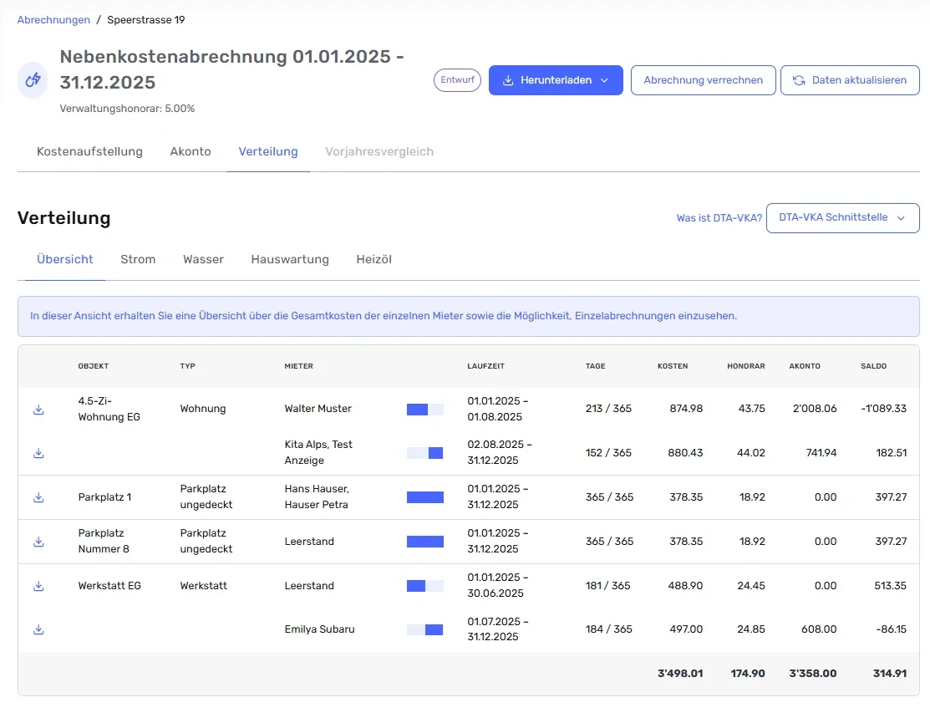The width and height of the screenshot is (930, 728).
Task: Open the 'Was ist DTA-VKA?' help link
Action: coord(719,218)
